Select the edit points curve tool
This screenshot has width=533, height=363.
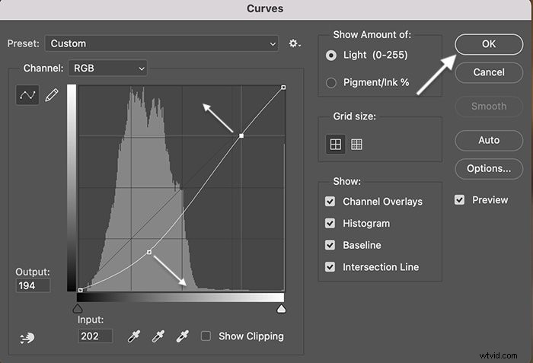[x=27, y=95]
